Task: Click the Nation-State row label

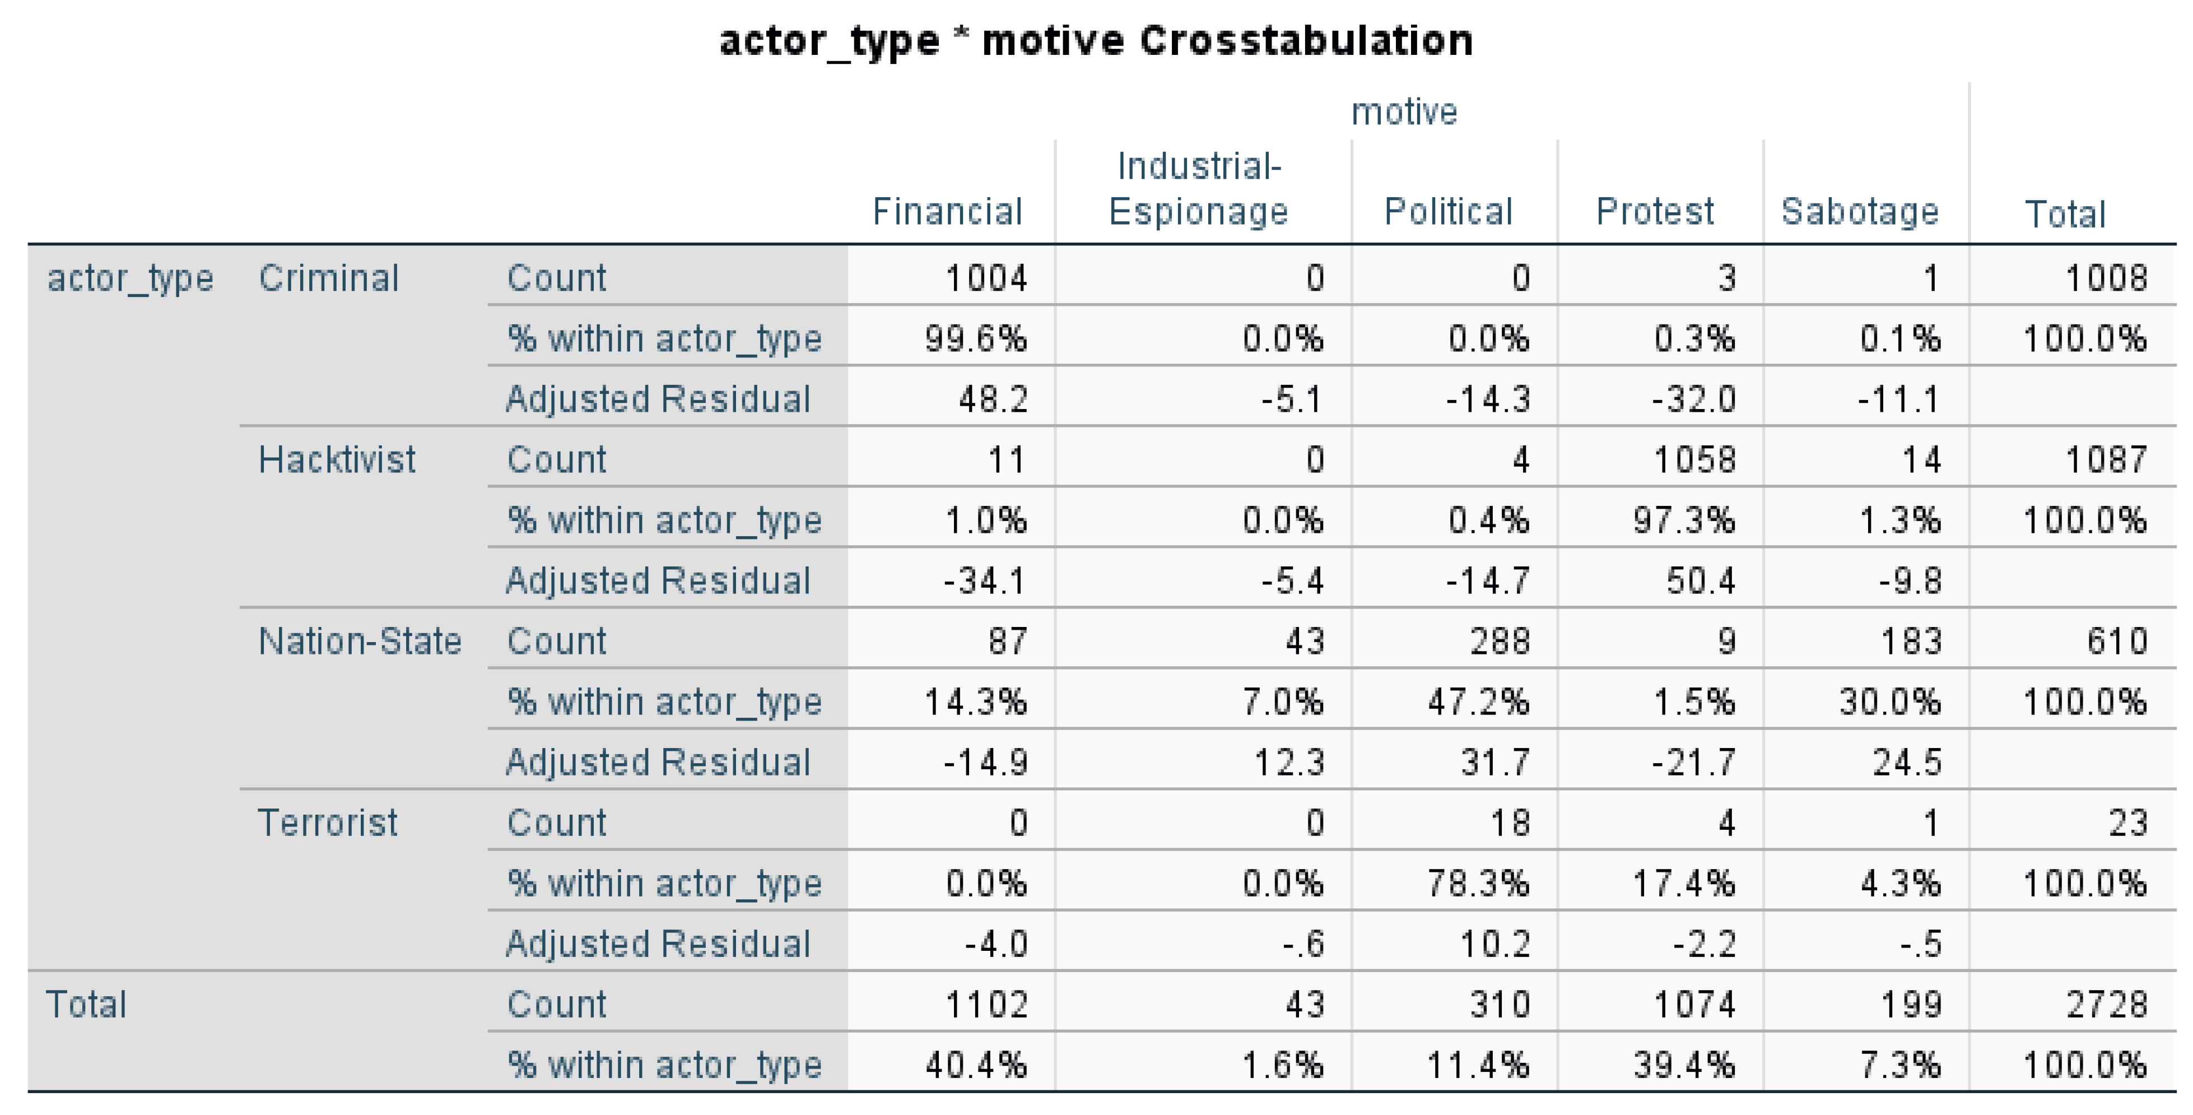Action: pyautogui.click(x=359, y=640)
